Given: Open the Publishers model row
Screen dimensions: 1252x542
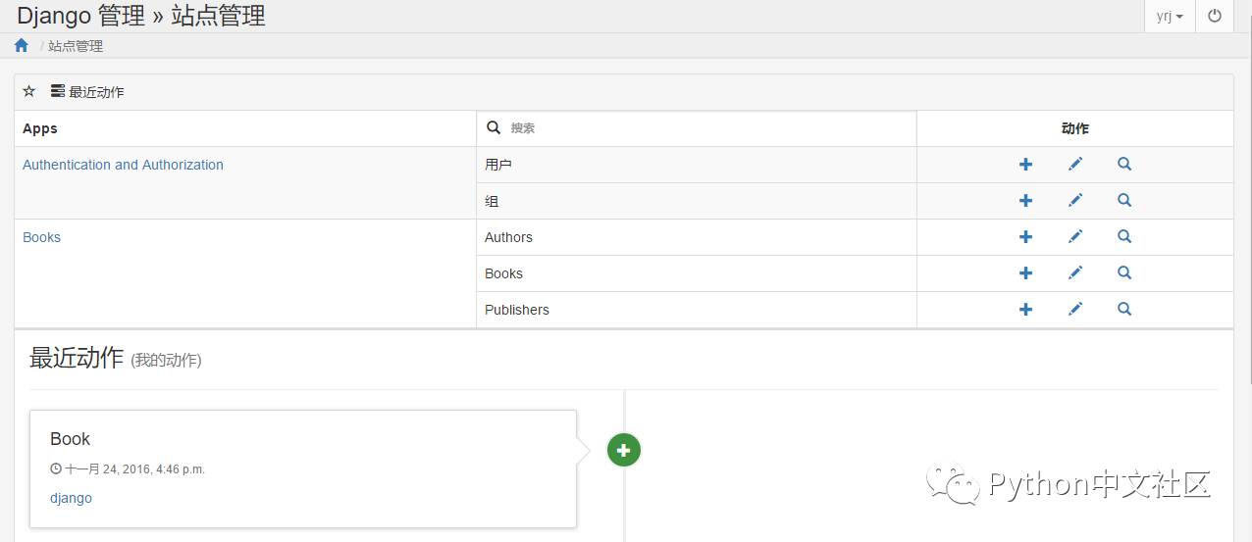Looking at the screenshot, I should [x=517, y=310].
